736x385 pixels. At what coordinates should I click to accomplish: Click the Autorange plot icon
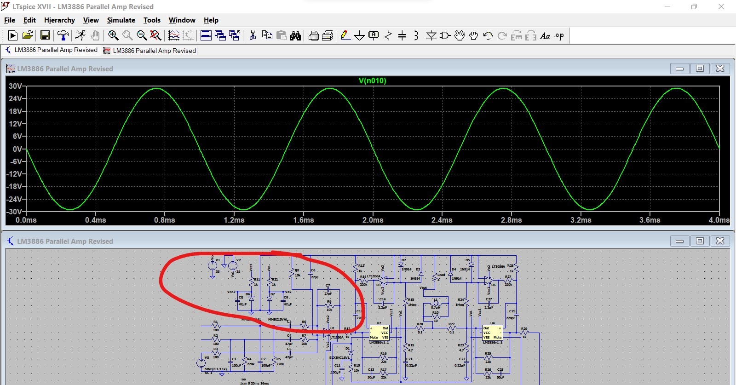click(174, 35)
